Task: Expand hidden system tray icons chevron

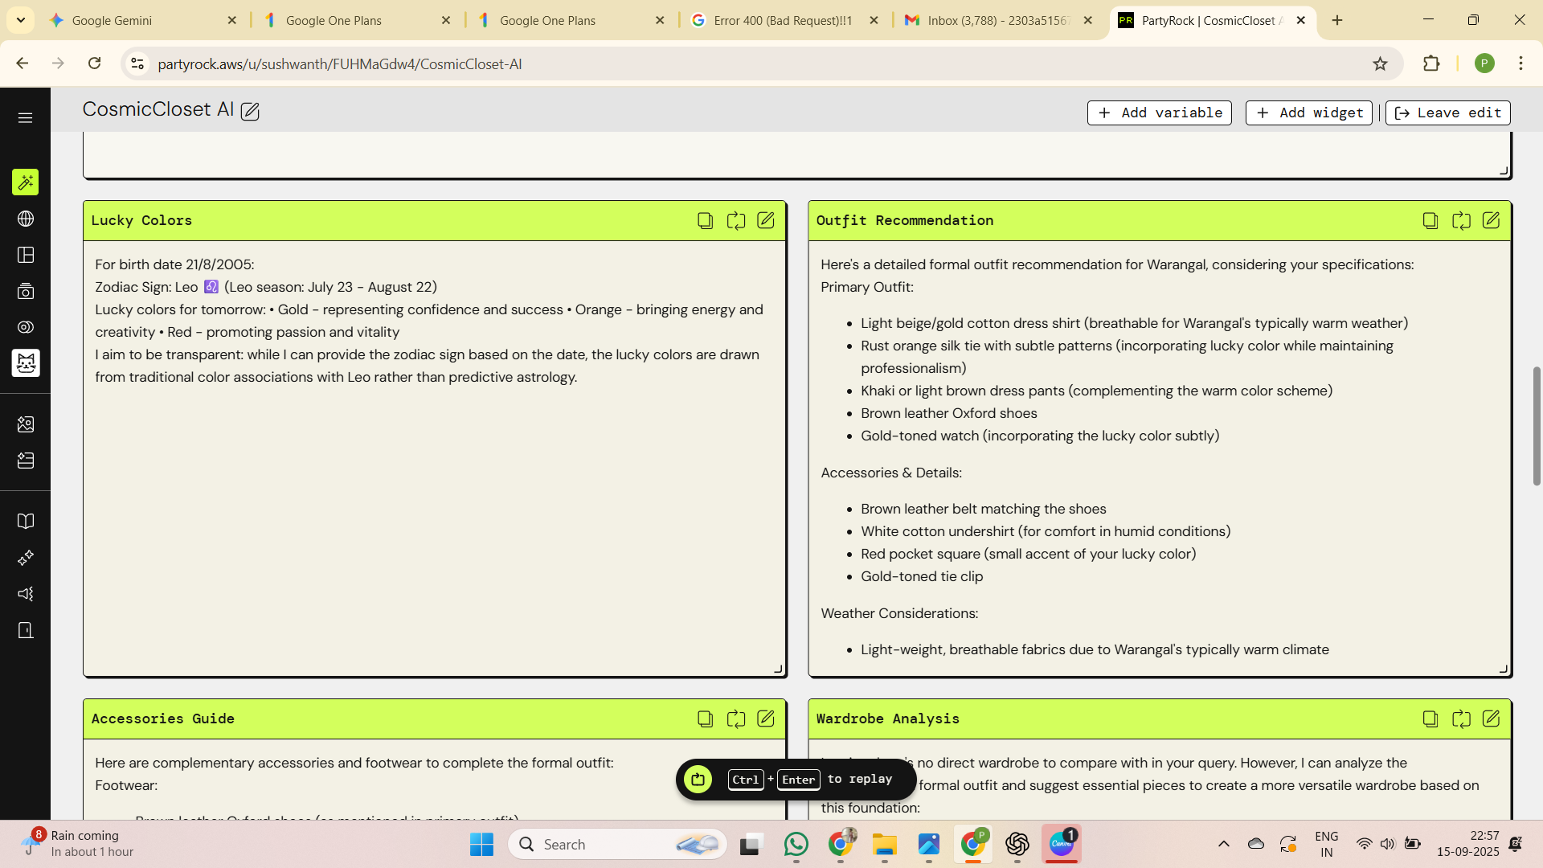Action: (x=1223, y=844)
